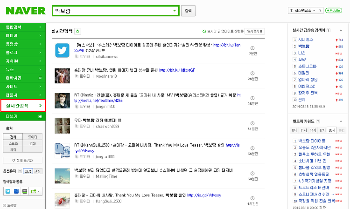The image size is (350, 209).
Task: Open the search suggestions dropdown arrow
Action: pyautogui.click(x=175, y=11)
